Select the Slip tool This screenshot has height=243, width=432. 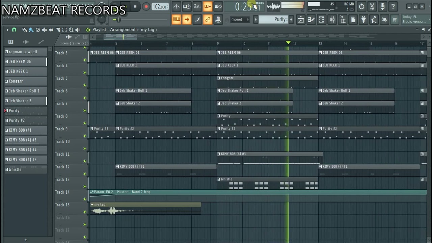[x=51, y=30]
